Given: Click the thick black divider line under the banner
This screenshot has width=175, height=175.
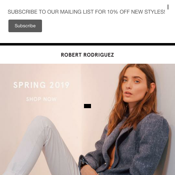Looking at the screenshot, I should coord(87,44).
